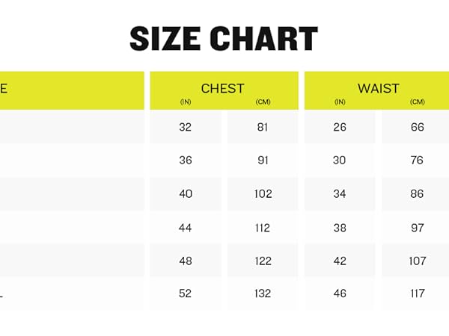
Task: Select chest value 102 cm
Action: pos(263,194)
